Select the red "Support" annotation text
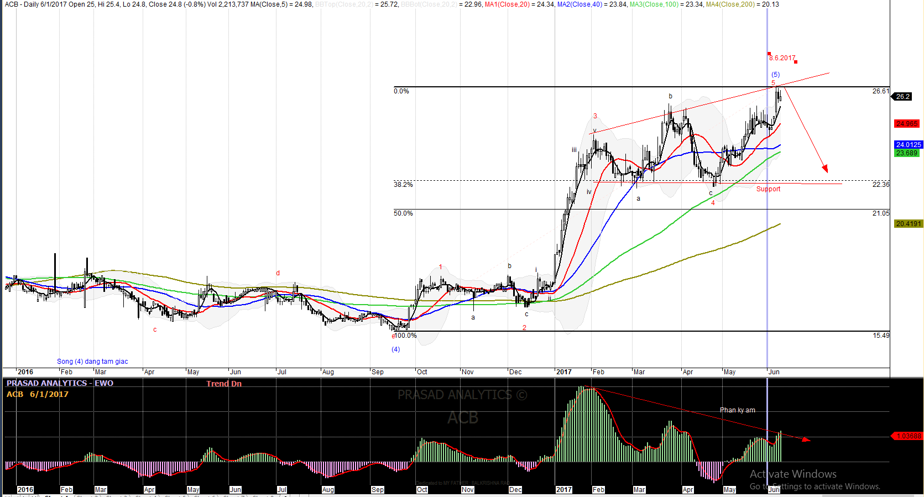 tap(768, 189)
